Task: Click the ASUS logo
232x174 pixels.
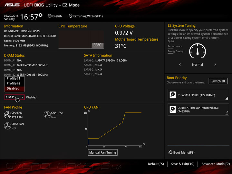Action: (12, 5)
